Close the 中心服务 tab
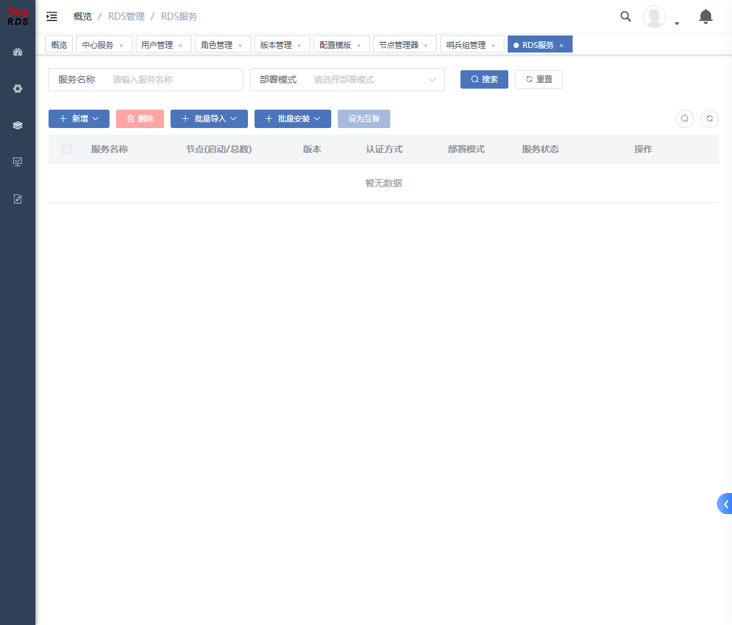This screenshot has height=625, width=732. [121, 45]
